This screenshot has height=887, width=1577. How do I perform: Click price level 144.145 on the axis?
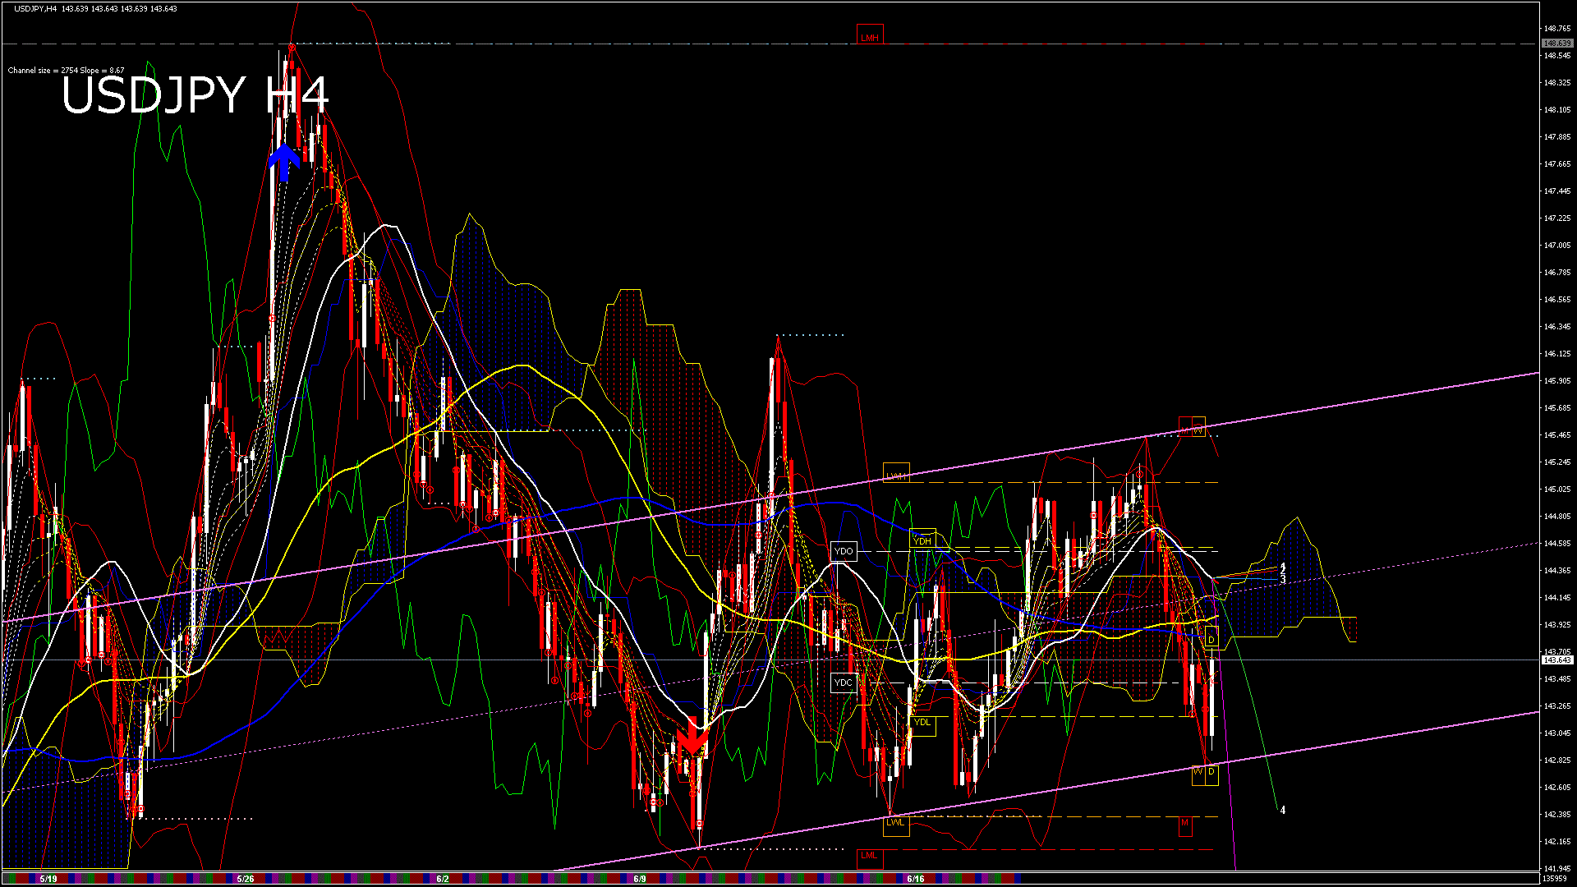(1557, 598)
